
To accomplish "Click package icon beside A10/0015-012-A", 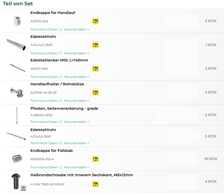I will (95, 159).
